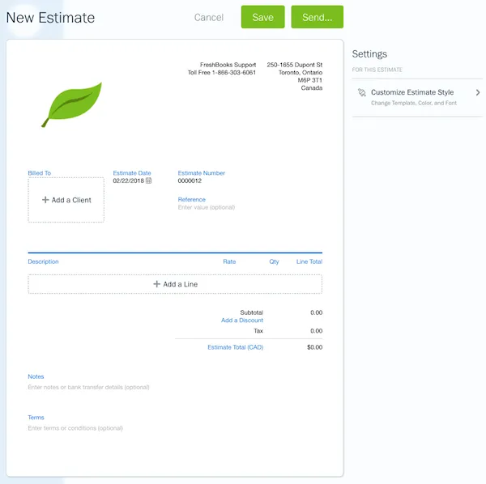
Task: Cancel the new estimate
Action: (209, 17)
